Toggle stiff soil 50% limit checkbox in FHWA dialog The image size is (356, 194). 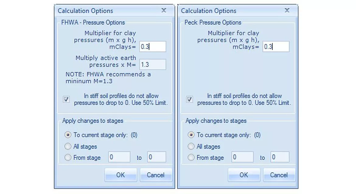tap(66, 99)
